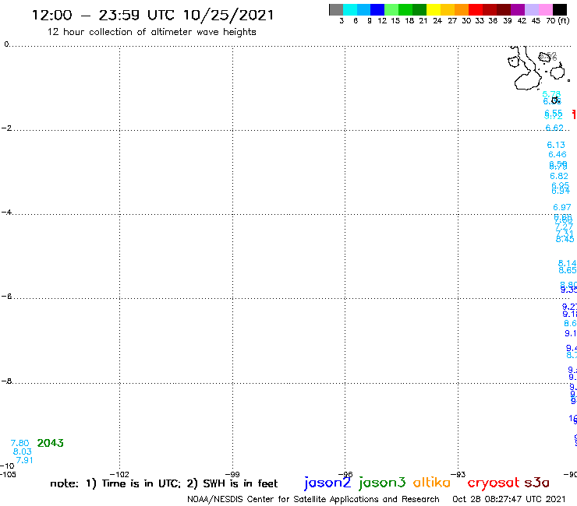Click the wave height value '7.80'
This screenshot has width=577, height=506.
tap(19, 443)
